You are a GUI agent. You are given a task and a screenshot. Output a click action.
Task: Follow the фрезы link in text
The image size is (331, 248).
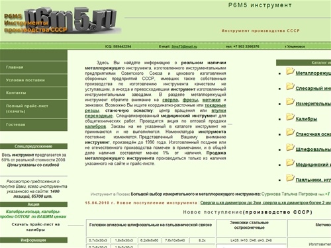click(x=190, y=100)
